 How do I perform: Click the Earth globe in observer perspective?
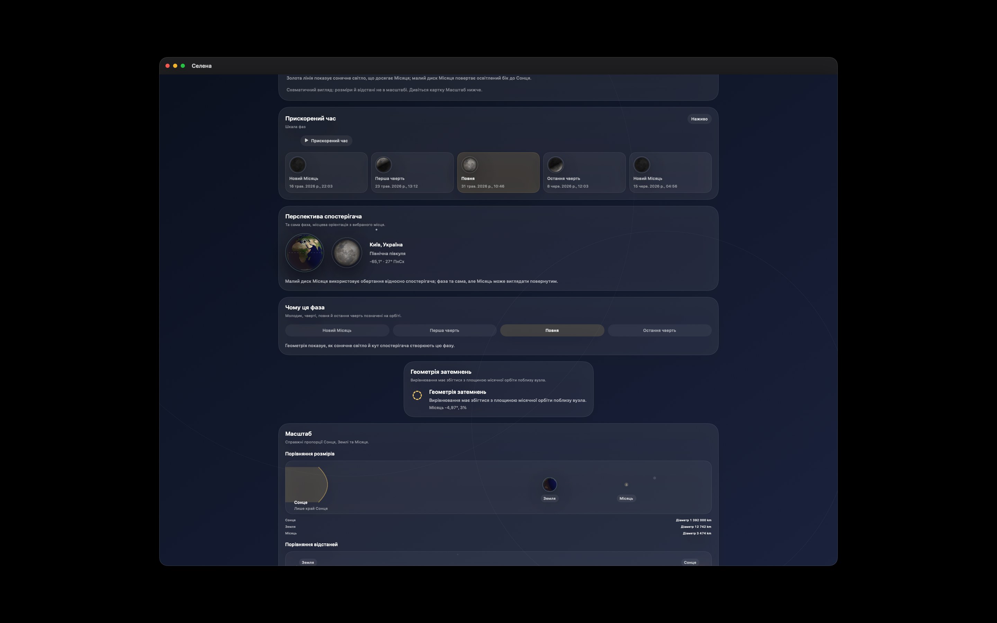[304, 253]
